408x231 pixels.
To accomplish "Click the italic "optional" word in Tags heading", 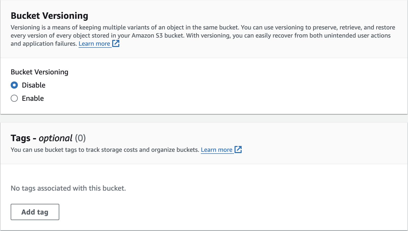I will [x=55, y=138].
